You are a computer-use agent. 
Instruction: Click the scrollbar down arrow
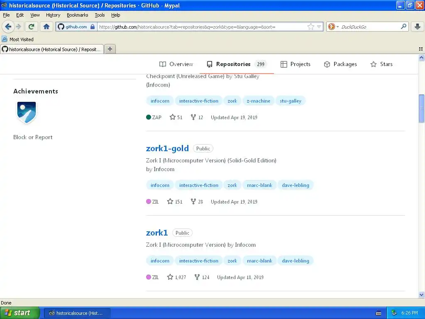[421, 294]
